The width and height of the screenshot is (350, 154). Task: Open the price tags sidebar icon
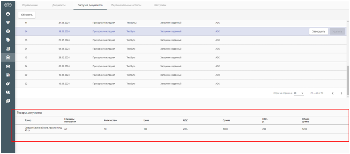point(8,40)
